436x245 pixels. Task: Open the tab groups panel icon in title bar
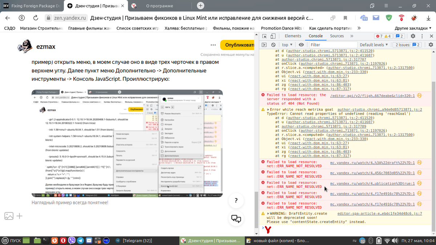(372, 6)
